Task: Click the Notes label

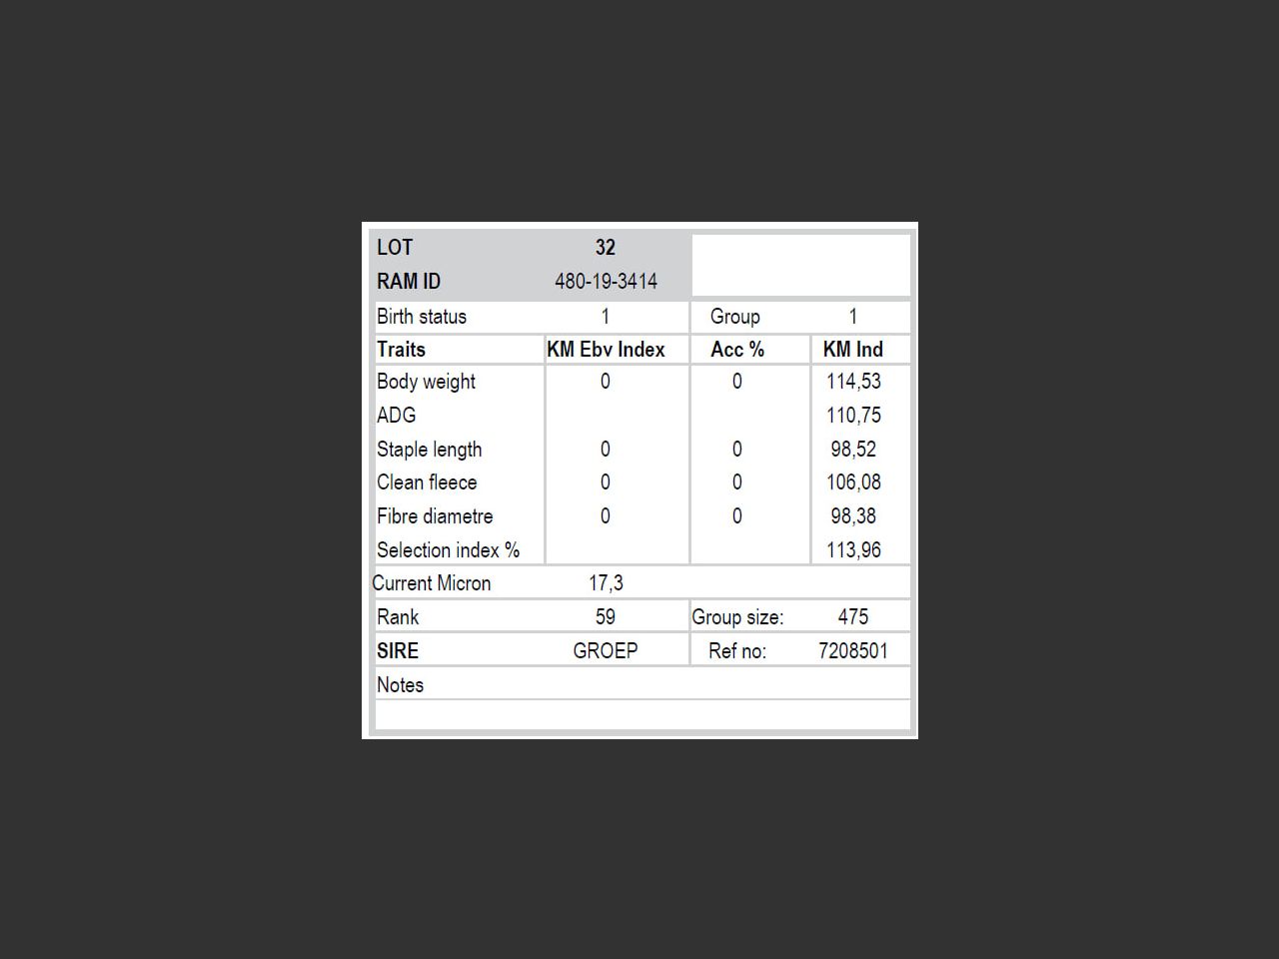Action: click(400, 685)
